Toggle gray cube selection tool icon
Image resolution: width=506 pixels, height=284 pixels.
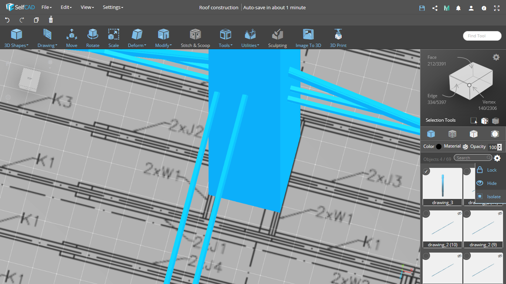point(496,121)
